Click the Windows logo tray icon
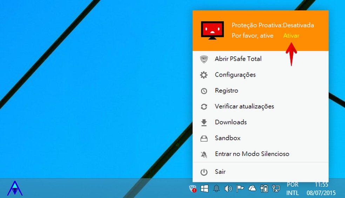This screenshot has height=198, width=345. point(204,189)
